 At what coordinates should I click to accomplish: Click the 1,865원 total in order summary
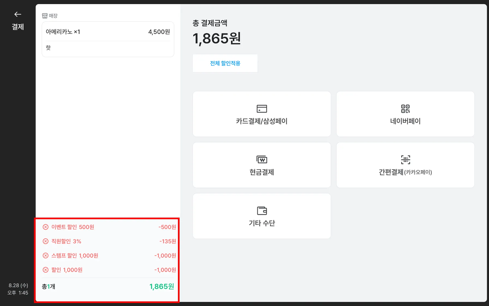(x=162, y=286)
